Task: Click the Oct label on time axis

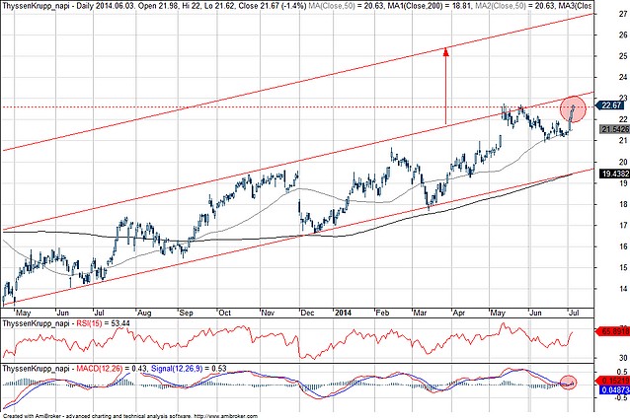Action: (224, 313)
